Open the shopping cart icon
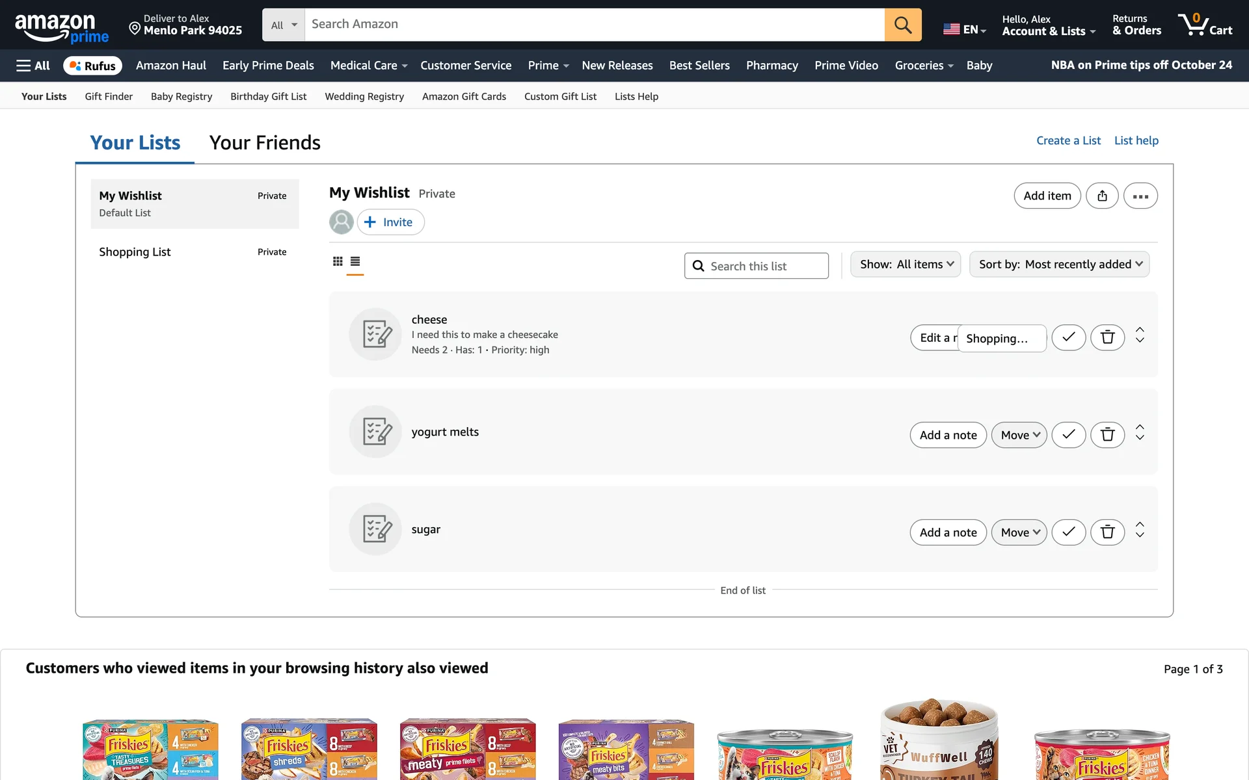This screenshot has width=1249, height=780. pos(1204,25)
